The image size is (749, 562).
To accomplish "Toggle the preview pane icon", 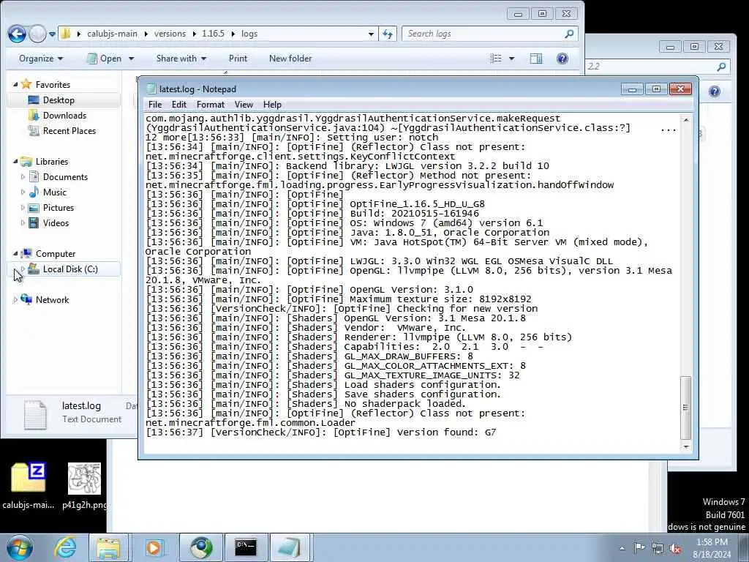I will 536,59.
